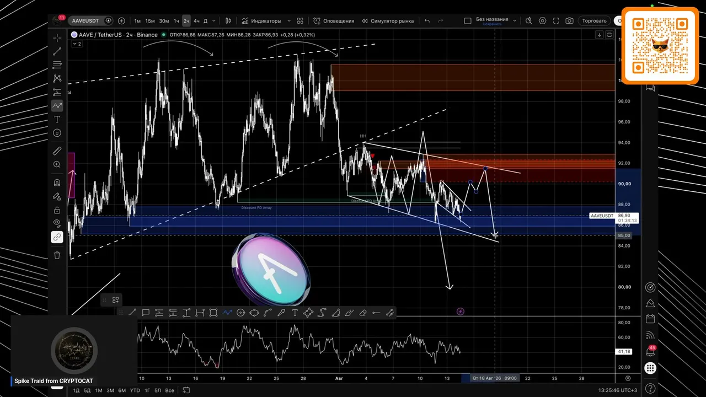
Task: Switch to the 30м timeframe
Action: pos(164,21)
